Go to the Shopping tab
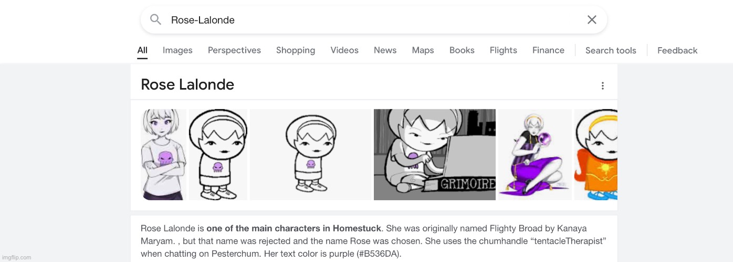This screenshot has width=733, height=262. pyautogui.click(x=296, y=50)
